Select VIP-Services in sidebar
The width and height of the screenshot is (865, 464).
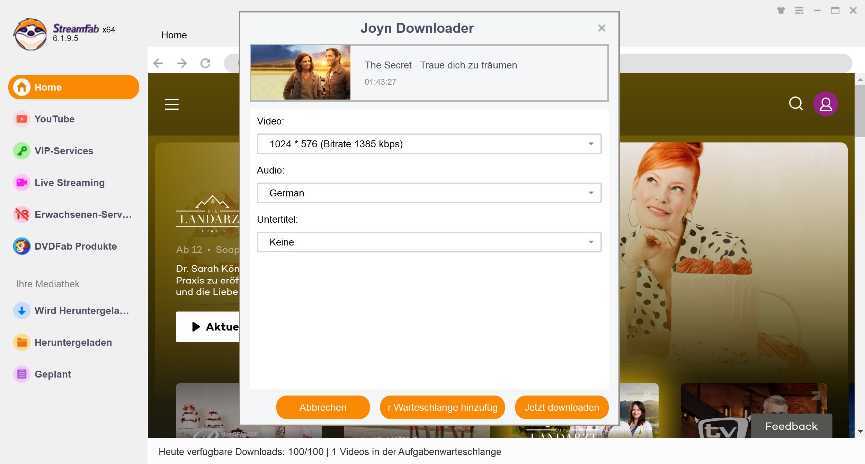tap(74, 151)
